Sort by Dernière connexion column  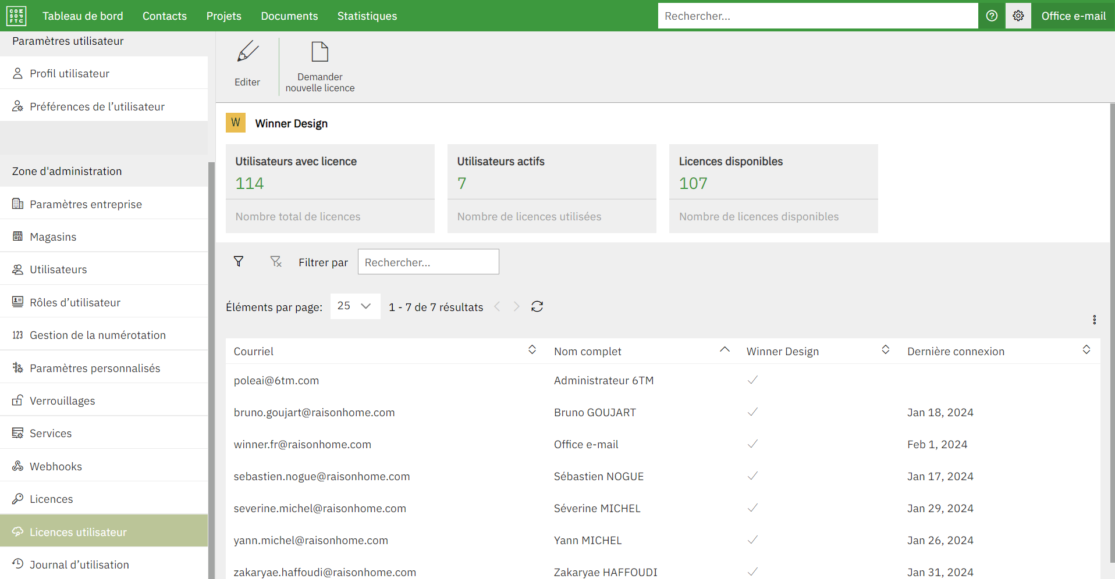click(x=1086, y=350)
